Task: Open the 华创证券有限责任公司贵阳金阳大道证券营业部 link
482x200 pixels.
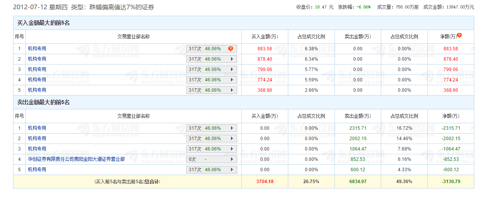Action: 76,159
